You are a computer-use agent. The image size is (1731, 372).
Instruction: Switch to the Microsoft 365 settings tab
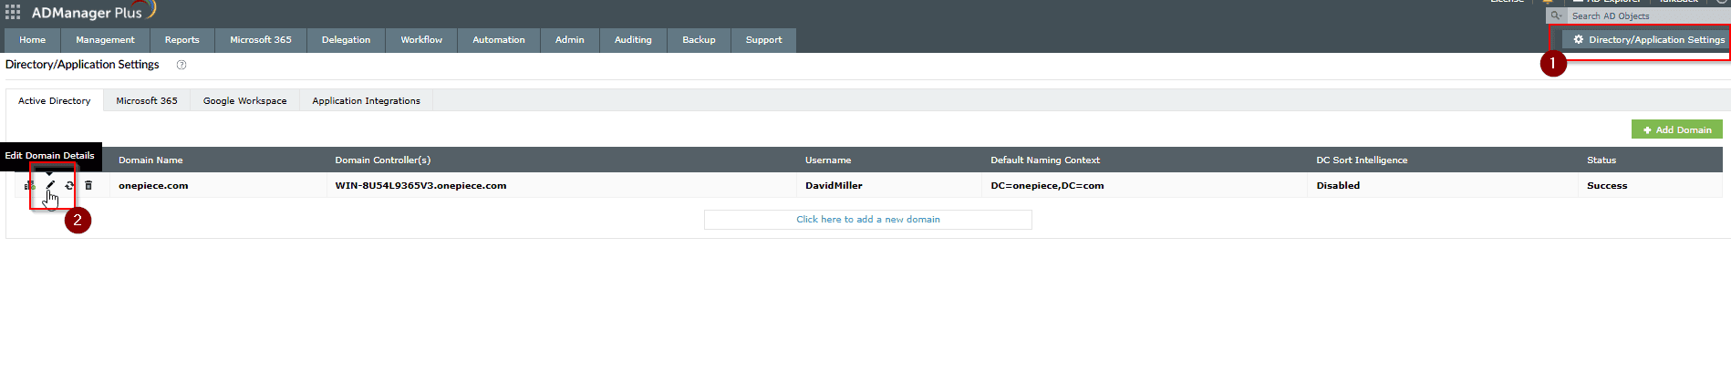pos(147,101)
